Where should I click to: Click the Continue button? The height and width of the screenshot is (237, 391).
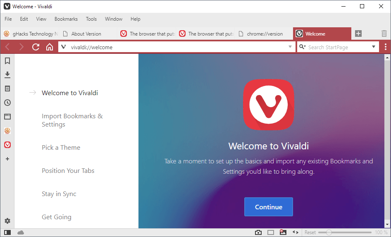[269, 207]
